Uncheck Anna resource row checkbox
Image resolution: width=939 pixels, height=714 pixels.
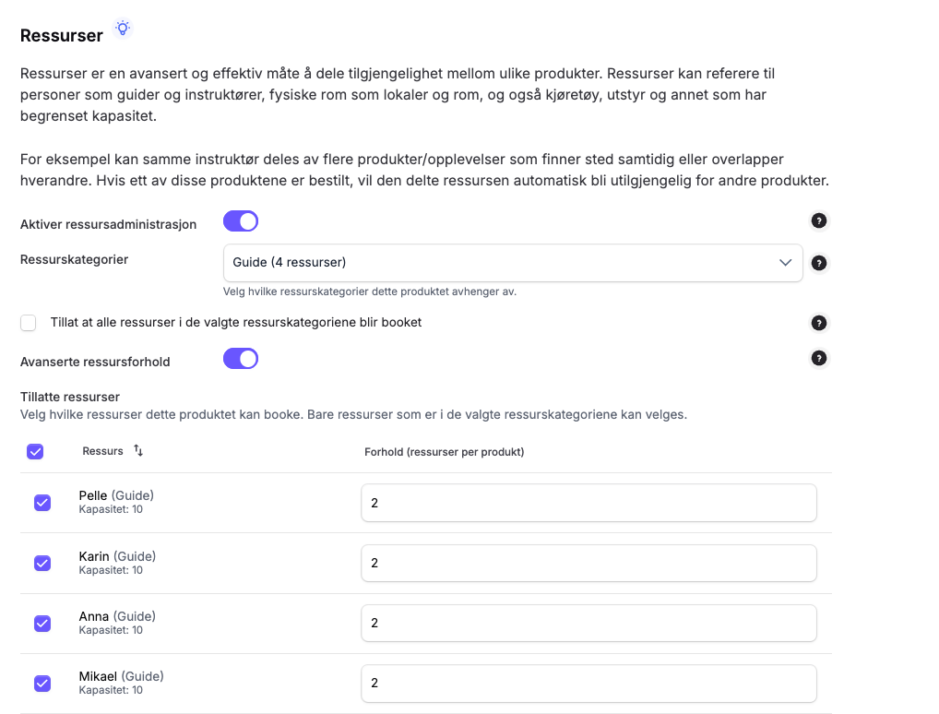pos(42,623)
